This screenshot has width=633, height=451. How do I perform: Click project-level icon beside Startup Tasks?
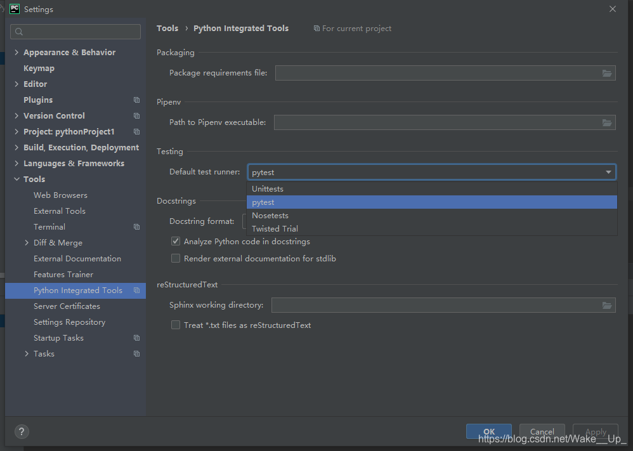click(137, 338)
